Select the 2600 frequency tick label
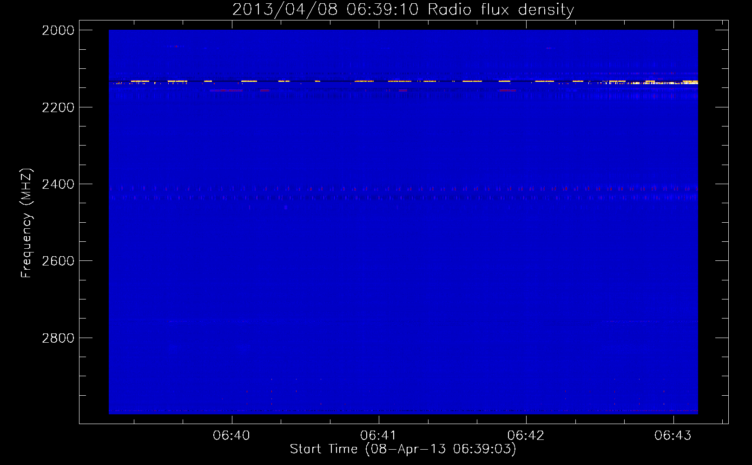This screenshot has height=465, width=752. coord(58,261)
